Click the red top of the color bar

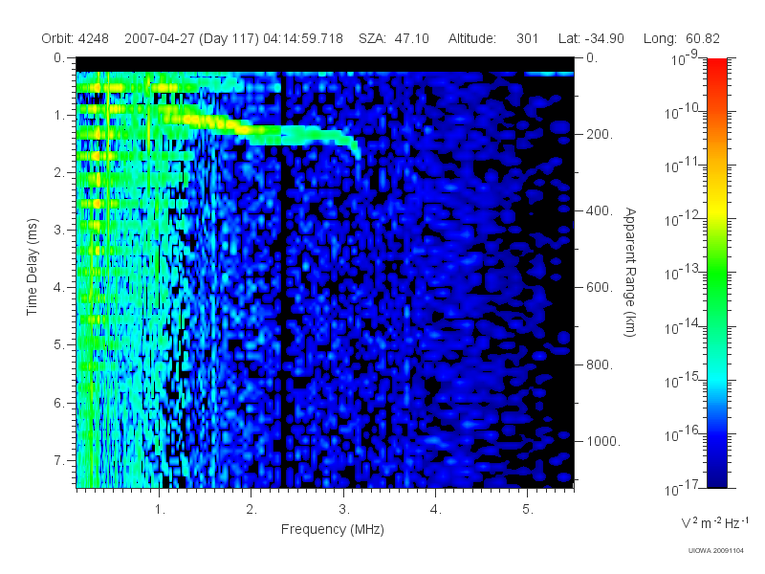click(x=717, y=66)
